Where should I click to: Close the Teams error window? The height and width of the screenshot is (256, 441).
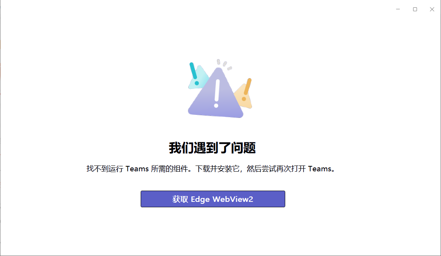click(x=432, y=9)
